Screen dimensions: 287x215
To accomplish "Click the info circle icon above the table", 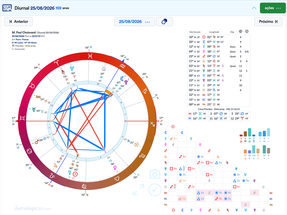I will tap(247, 31).
